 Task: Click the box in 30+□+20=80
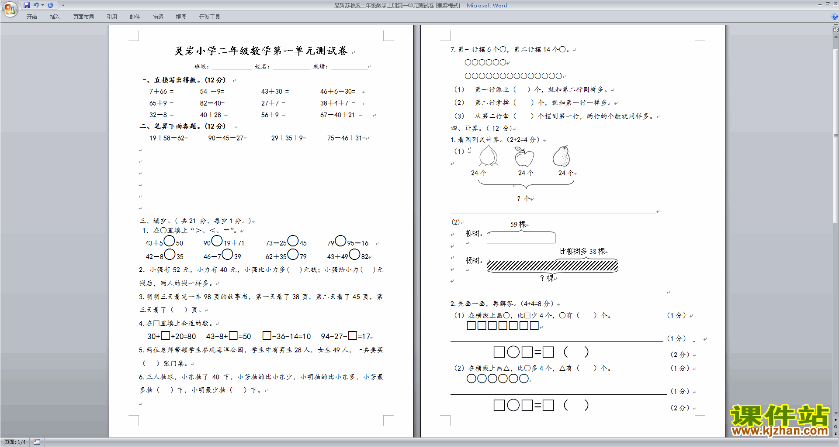(166, 336)
